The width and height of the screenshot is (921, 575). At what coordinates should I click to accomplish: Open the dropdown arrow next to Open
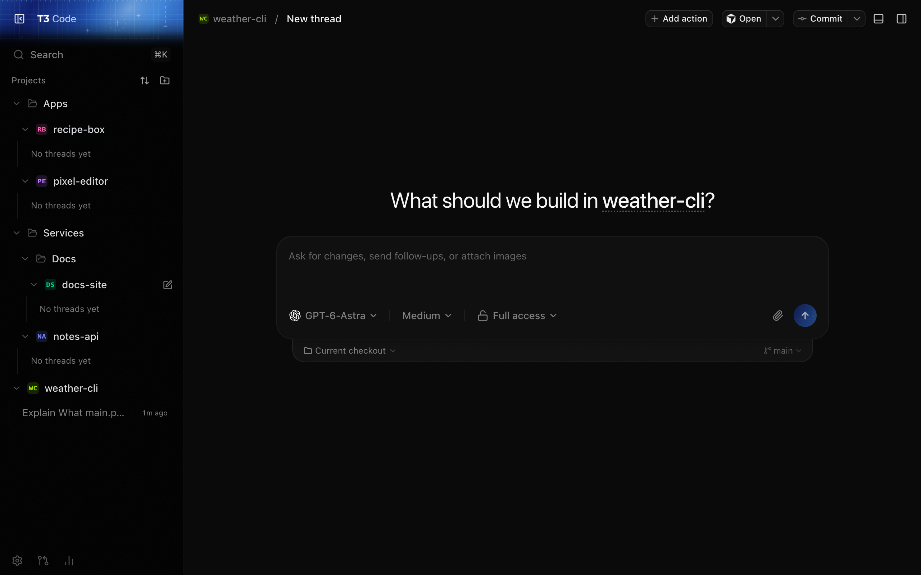775,19
